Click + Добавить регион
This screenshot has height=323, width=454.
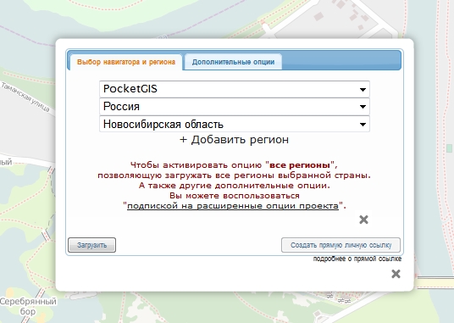tap(235, 140)
